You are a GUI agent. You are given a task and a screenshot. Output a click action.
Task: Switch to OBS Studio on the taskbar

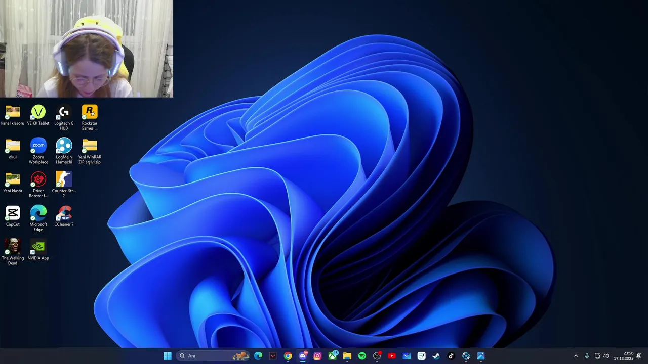pyautogui.click(x=377, y=356)
